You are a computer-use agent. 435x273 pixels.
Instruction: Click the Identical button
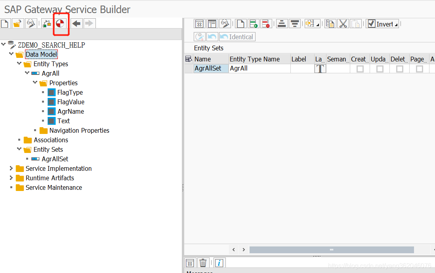[237, 36]
